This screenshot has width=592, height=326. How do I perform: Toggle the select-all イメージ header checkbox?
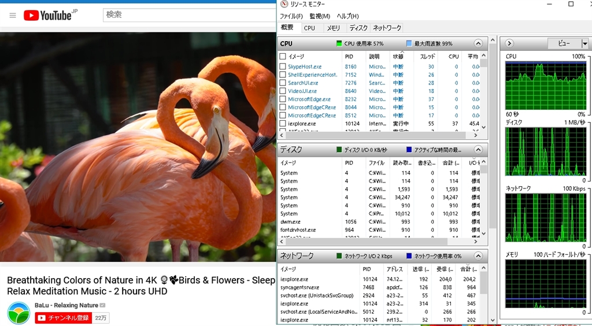point(283,56)
